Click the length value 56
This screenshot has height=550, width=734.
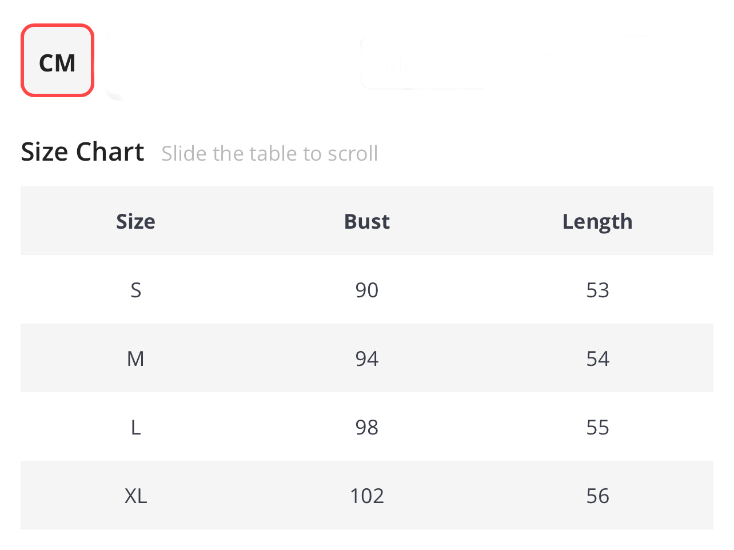point(597,496)
